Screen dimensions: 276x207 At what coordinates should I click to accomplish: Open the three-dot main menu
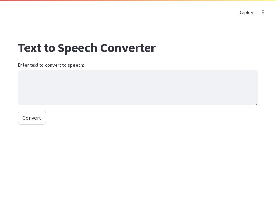point(263,12)
